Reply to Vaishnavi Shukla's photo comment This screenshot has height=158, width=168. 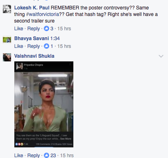(34, 155)
